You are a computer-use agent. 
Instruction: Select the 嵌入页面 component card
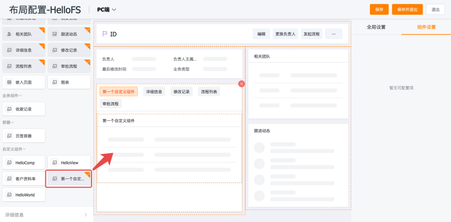[x=24, y=82]
